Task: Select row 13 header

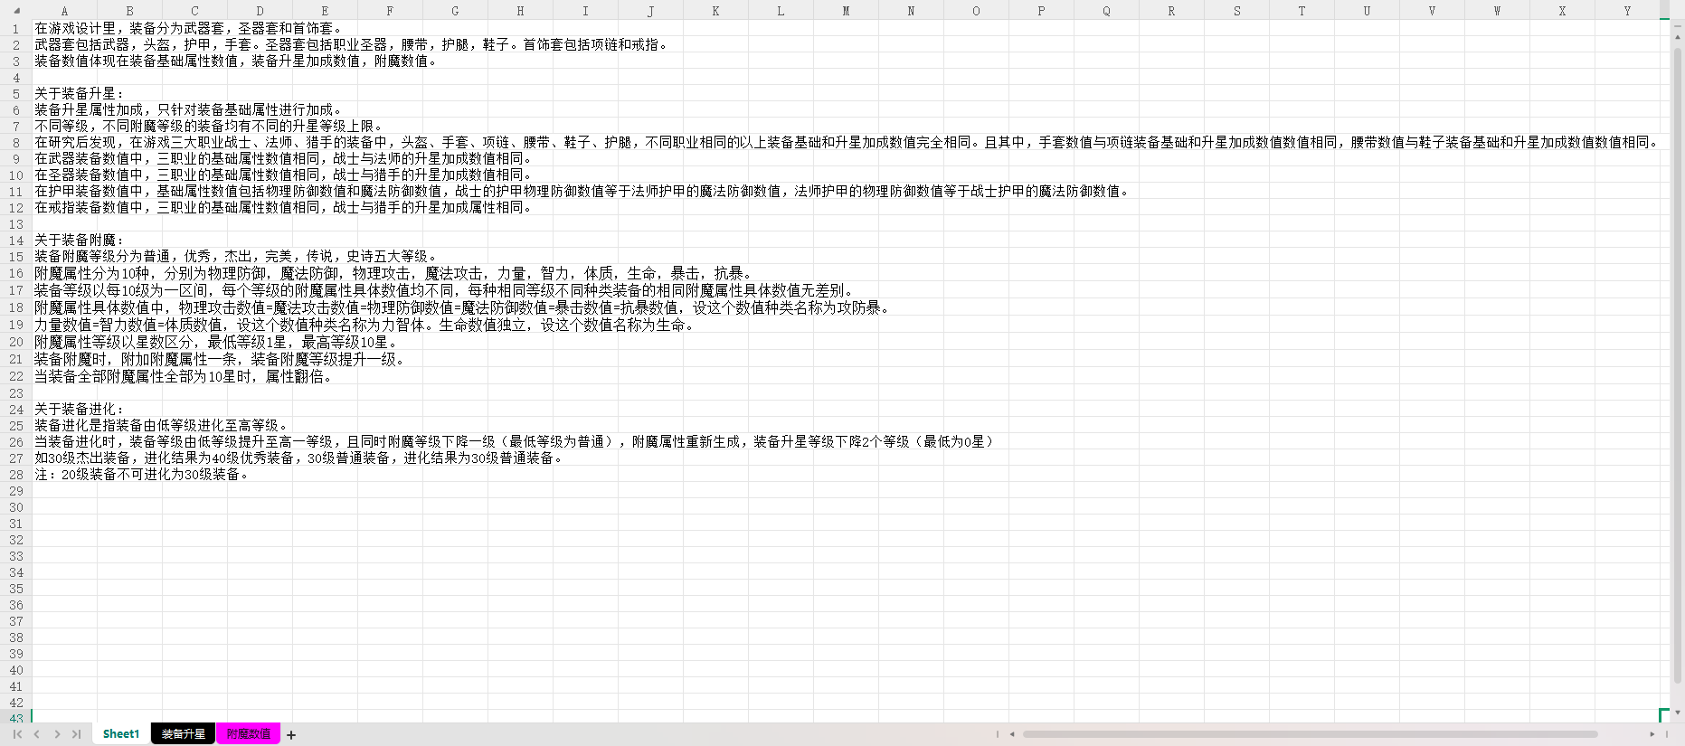Action: click(x=16, y=224)
